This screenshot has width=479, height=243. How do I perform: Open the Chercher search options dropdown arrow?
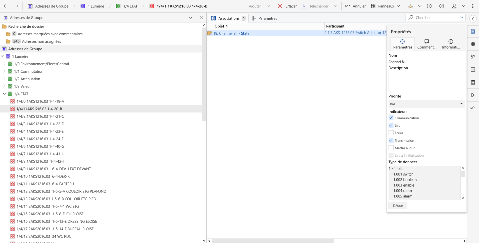point(462,17)
